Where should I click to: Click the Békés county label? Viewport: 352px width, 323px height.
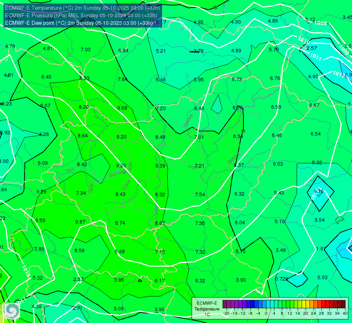233,159
